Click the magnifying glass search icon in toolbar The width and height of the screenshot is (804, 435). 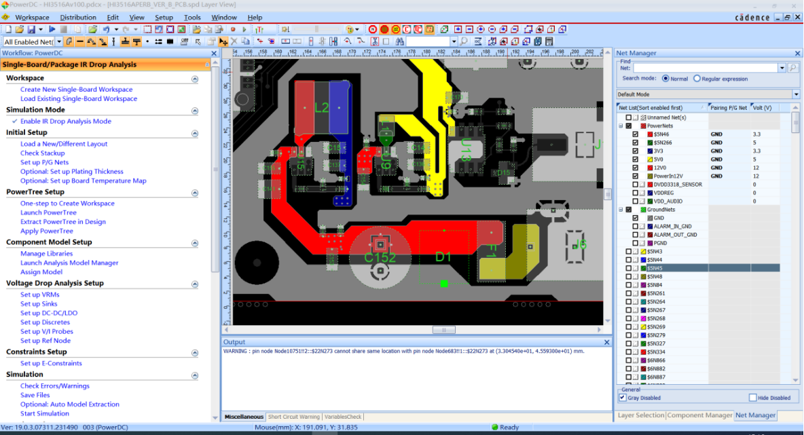[464, 41]
